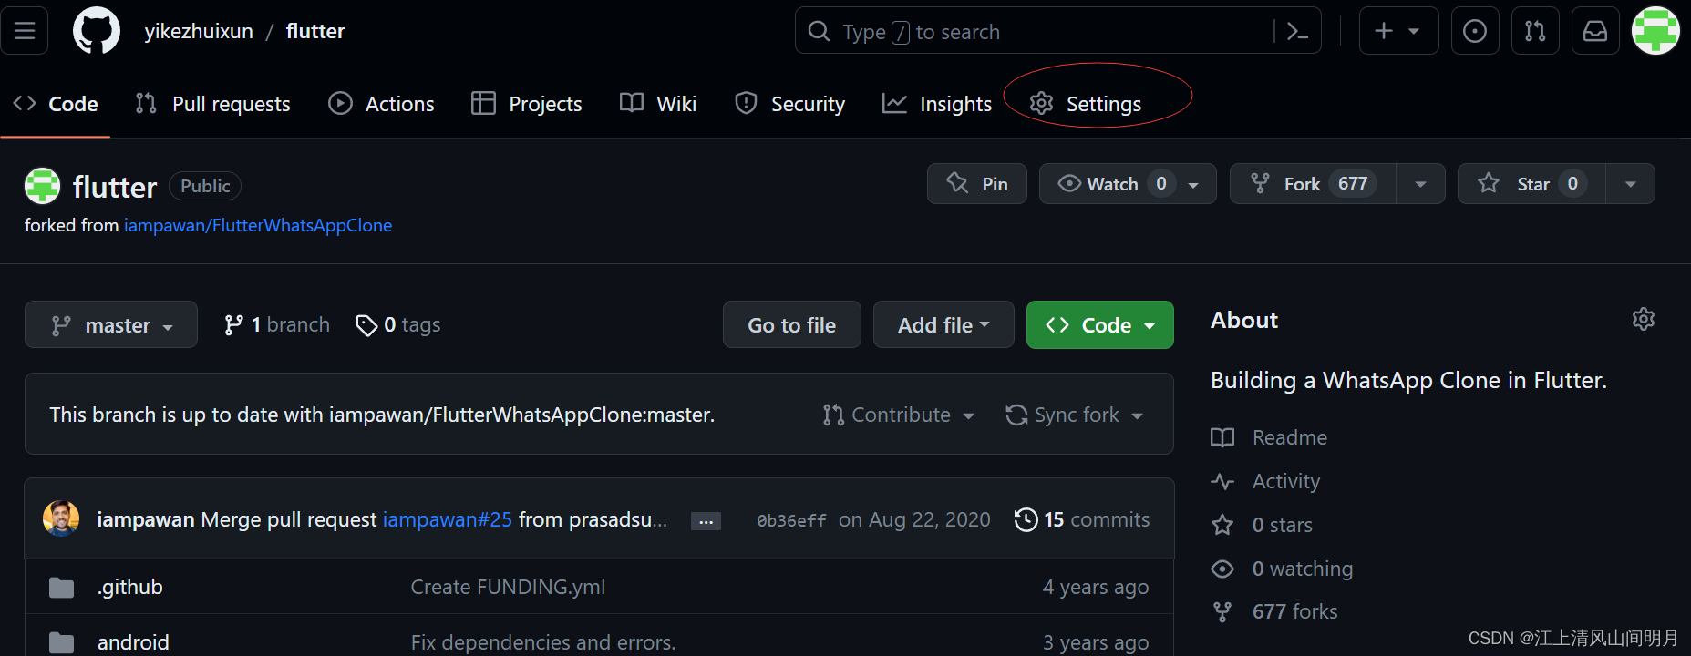Open the Projects tab
Screen dimensions: 1691x656
click(x=526, y=104)
